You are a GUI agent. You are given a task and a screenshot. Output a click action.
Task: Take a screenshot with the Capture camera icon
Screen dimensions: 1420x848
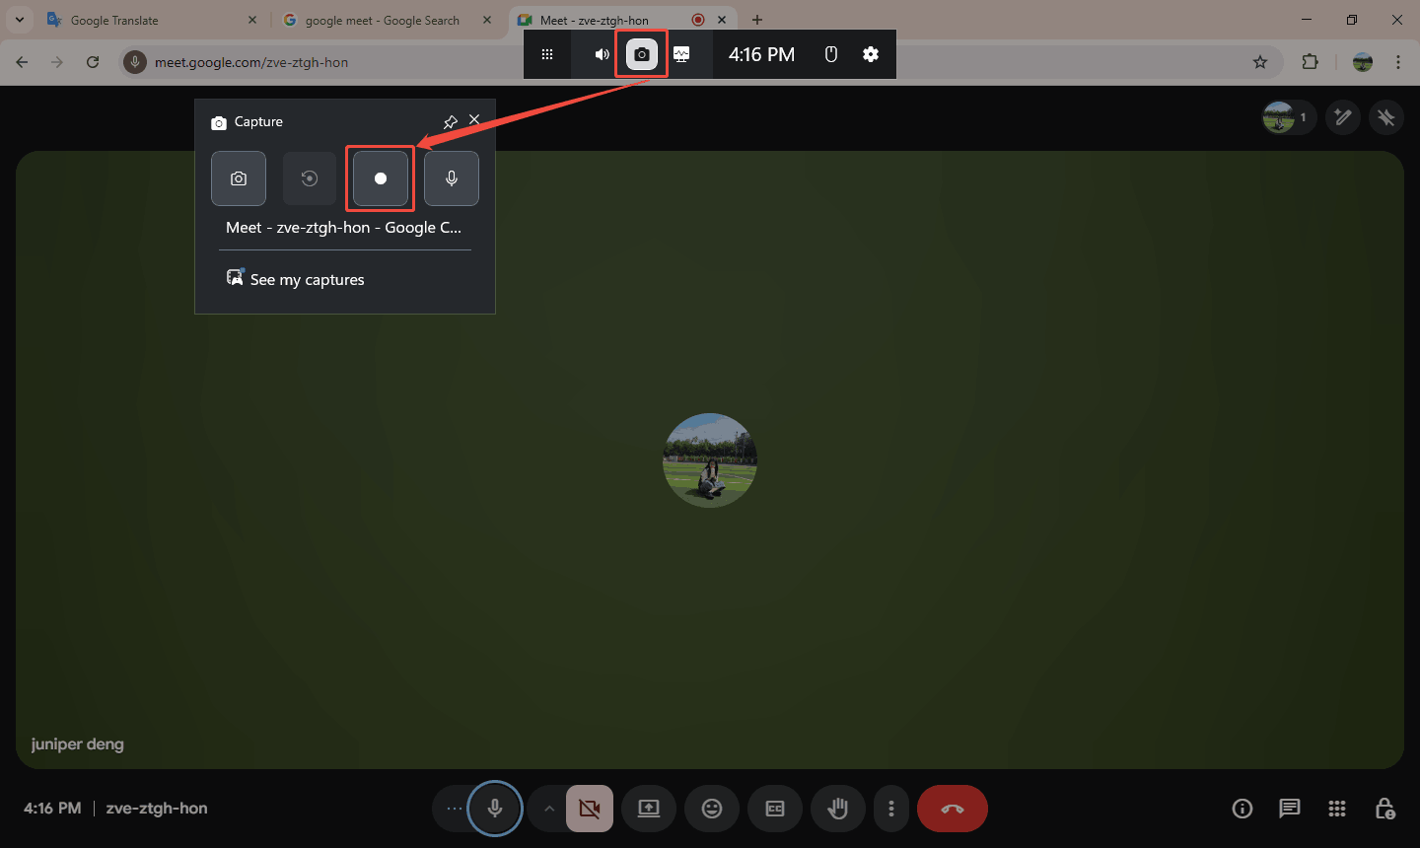[x=238, y=178]
